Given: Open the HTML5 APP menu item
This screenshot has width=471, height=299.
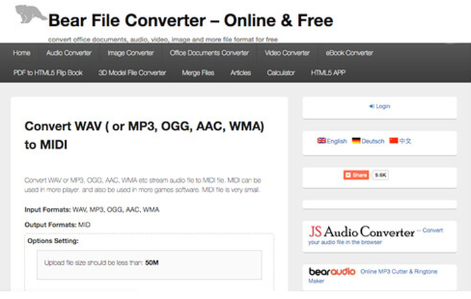Looking at the screenshot, I should click(x=328, y=72).
